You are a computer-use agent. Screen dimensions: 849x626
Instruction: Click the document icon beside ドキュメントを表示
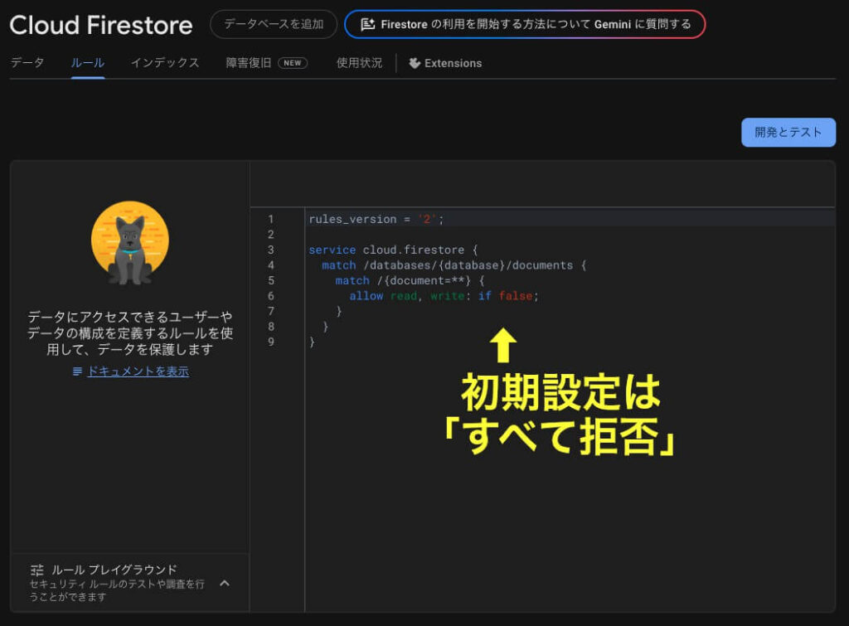[x=78, y=371]
